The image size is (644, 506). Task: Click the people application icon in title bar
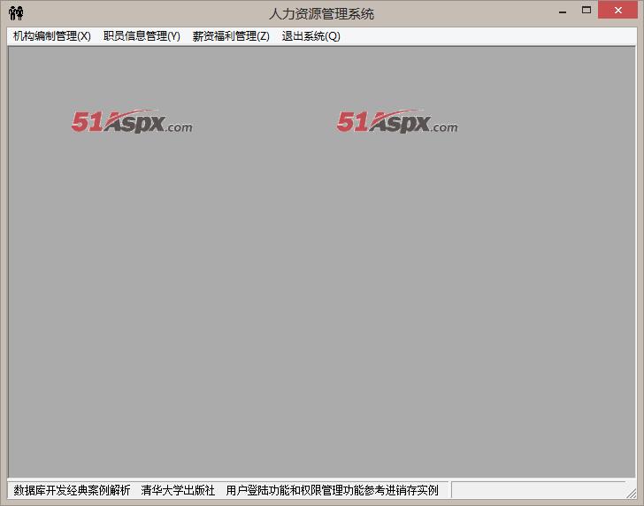16,13
